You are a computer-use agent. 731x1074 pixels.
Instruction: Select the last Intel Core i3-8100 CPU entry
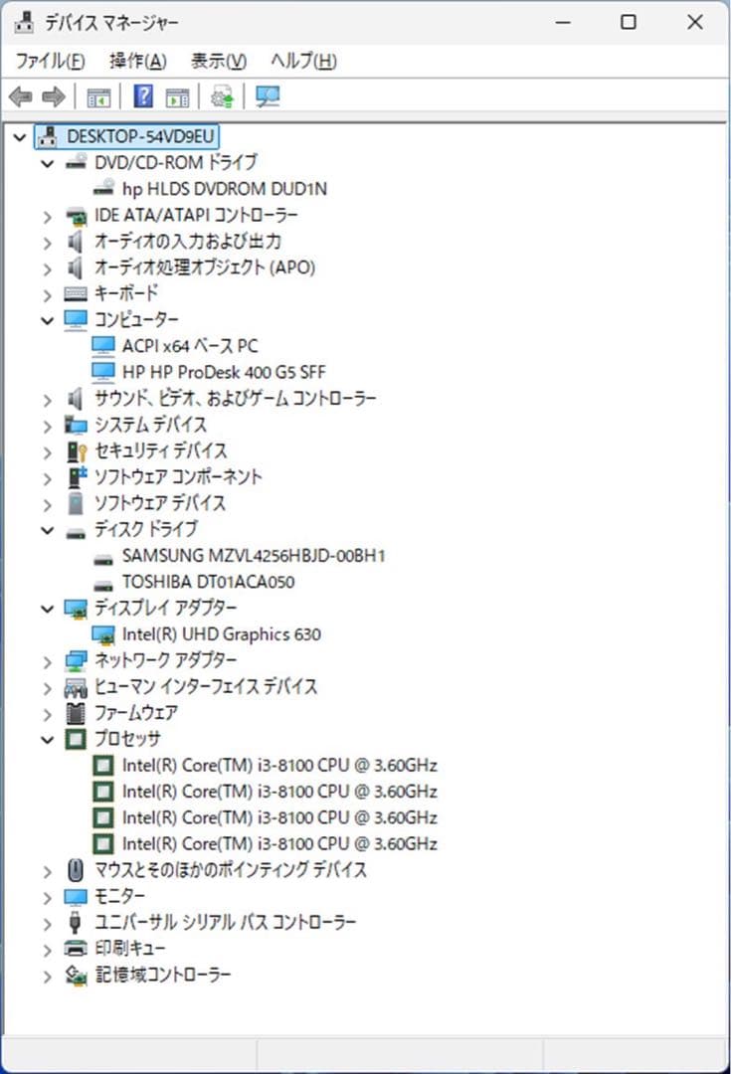(x=279, y=844)
